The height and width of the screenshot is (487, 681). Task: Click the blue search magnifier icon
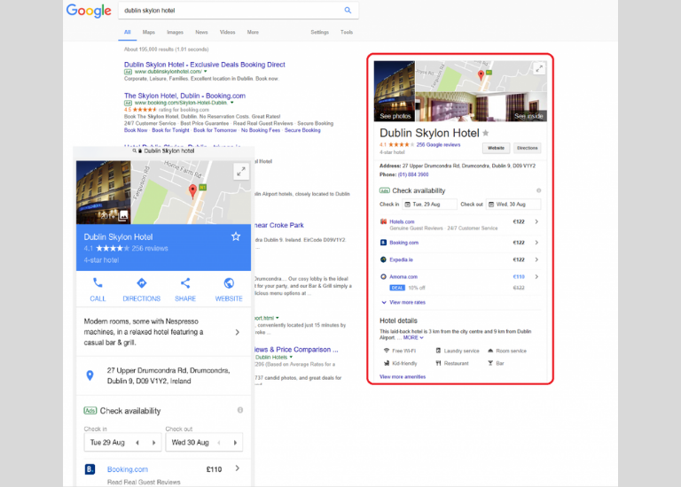pyautogui.click(x=348, y=10)
